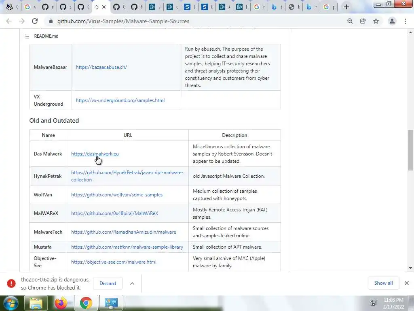Reload the page with the refresh icon

click(x=35, y=21)
